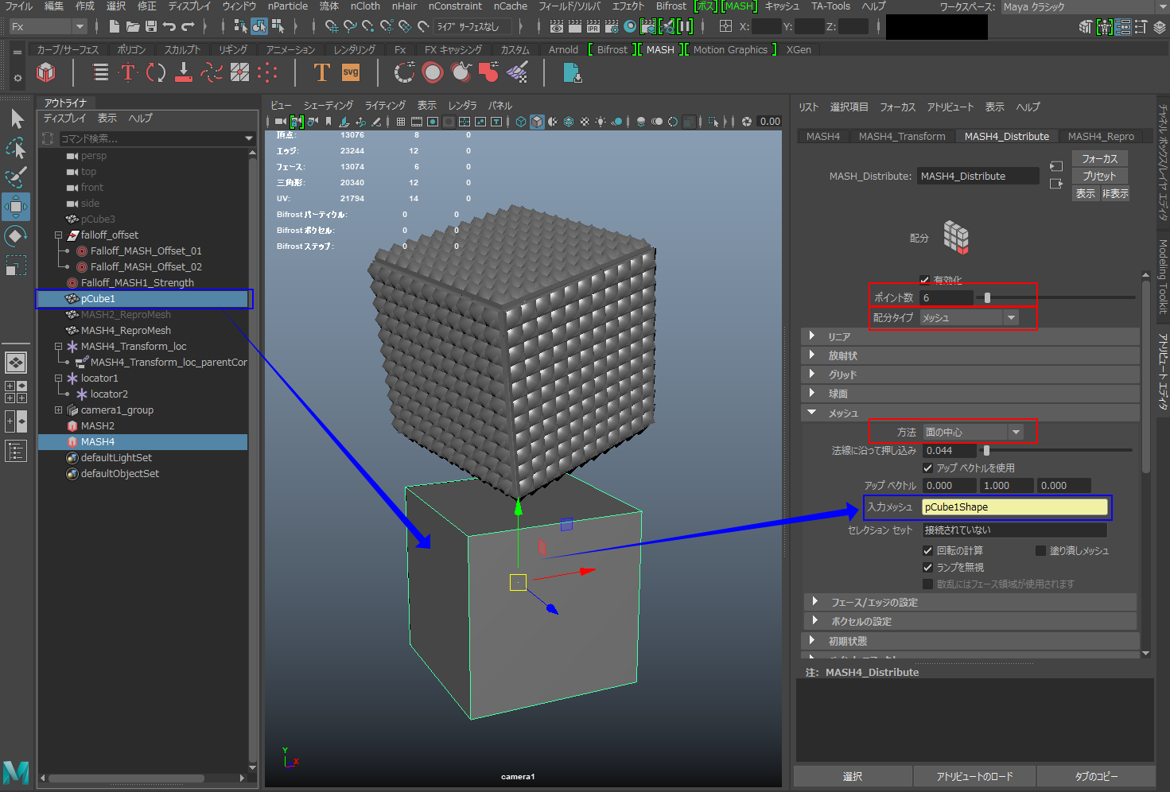
Task: Choose the Lasso select tool
Action: coord(16,148)
